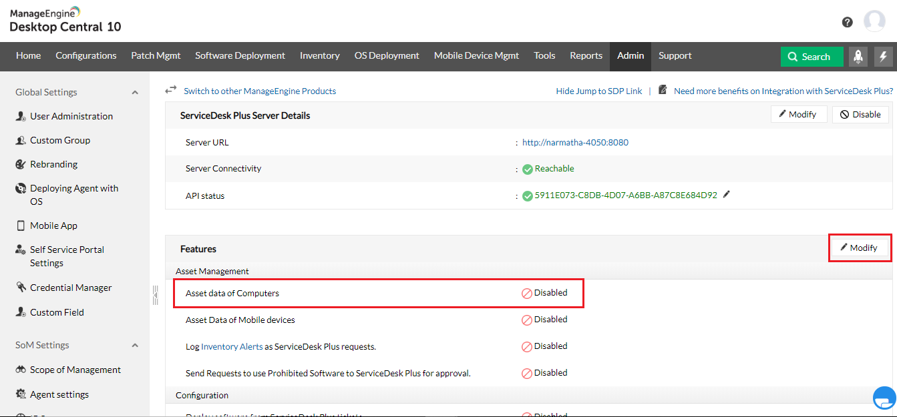Image resolution: width=897 pixels, height=417 pixels.
Task: Open the Patch Mgmt menu
Action: pos(156,56)
